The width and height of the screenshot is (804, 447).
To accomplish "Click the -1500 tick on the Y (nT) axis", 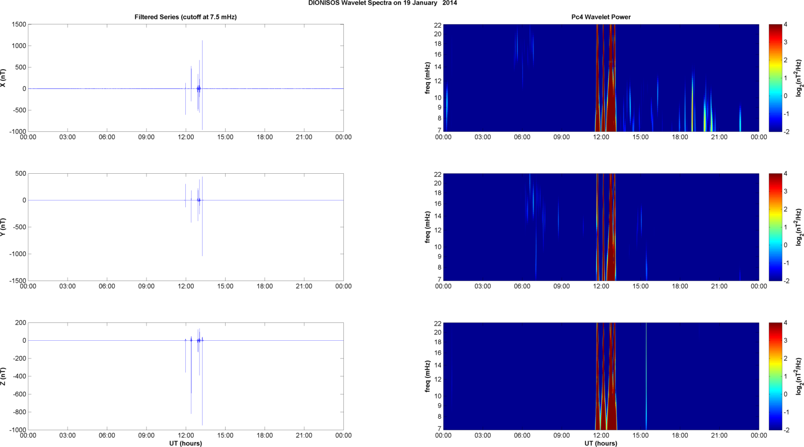I will tap(17, 281).
